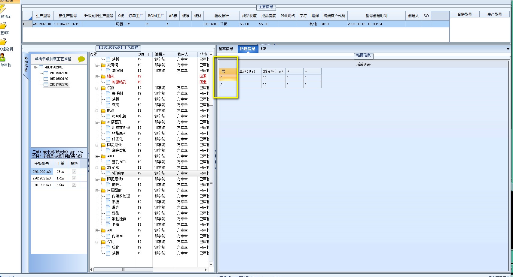The image size is (513, 277).
Task: Toggle the 投料 checkbox for 0N019001A0
Action: 74,172
